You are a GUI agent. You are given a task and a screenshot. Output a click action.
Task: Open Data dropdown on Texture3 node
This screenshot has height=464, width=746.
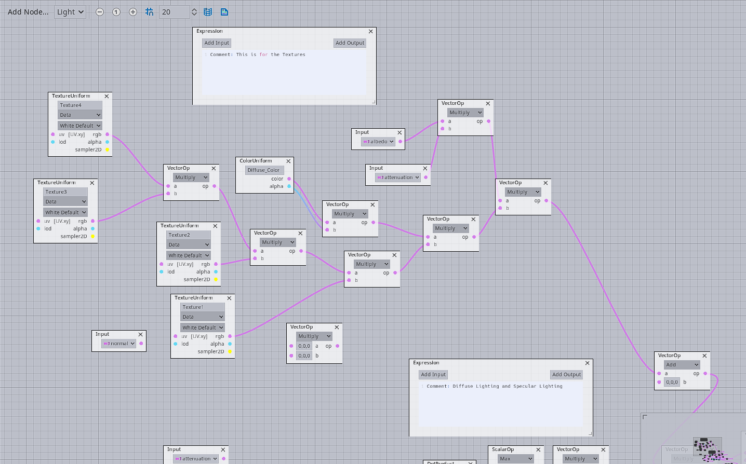pos(65,202)
